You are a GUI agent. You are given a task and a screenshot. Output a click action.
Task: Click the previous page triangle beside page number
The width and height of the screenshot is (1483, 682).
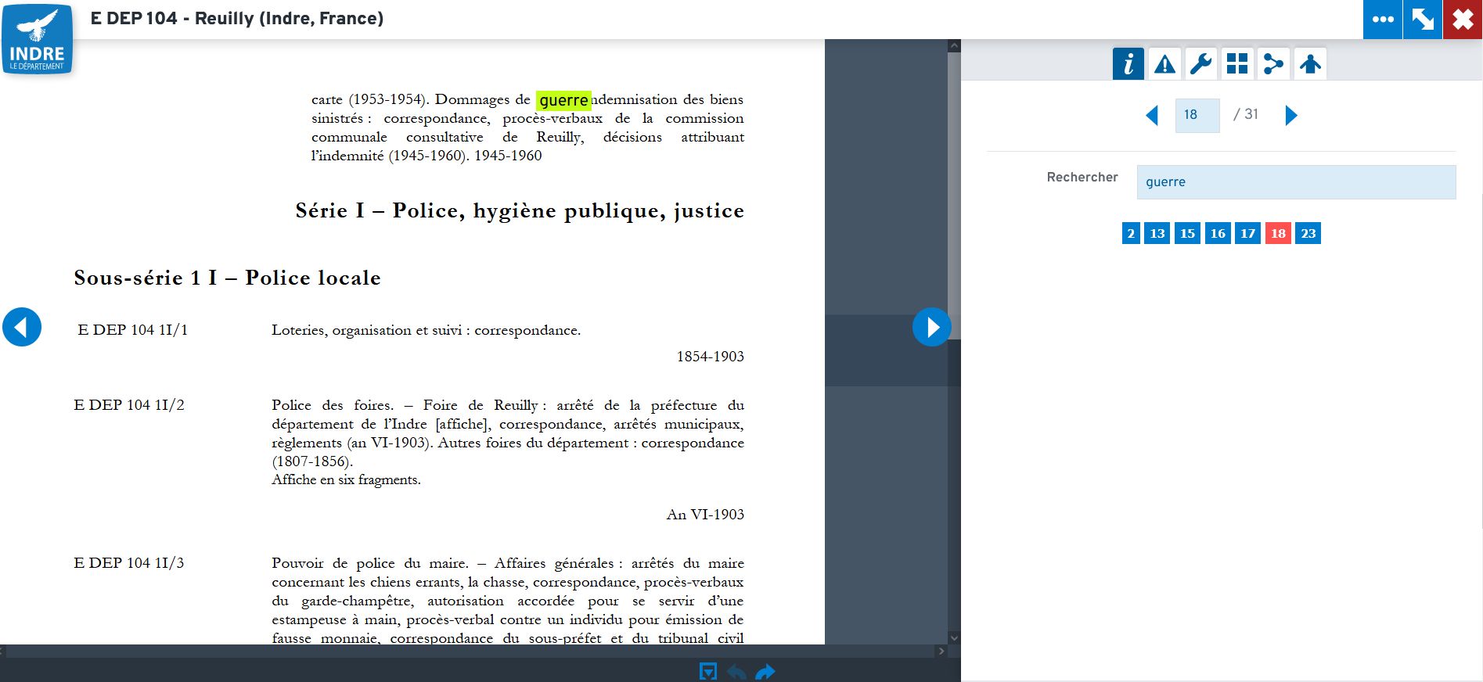tap(1151, 116)
